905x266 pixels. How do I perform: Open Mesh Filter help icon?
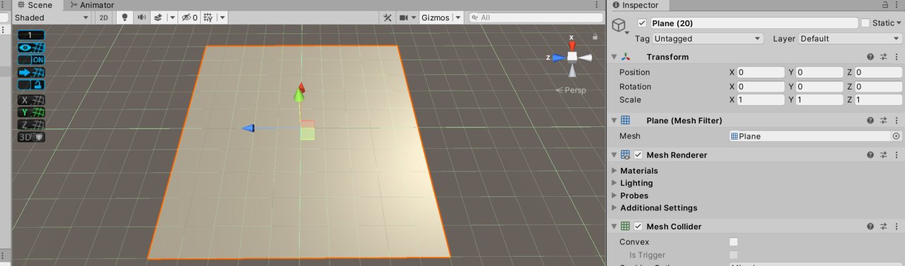pyautogui.click(x=870, y=121)
